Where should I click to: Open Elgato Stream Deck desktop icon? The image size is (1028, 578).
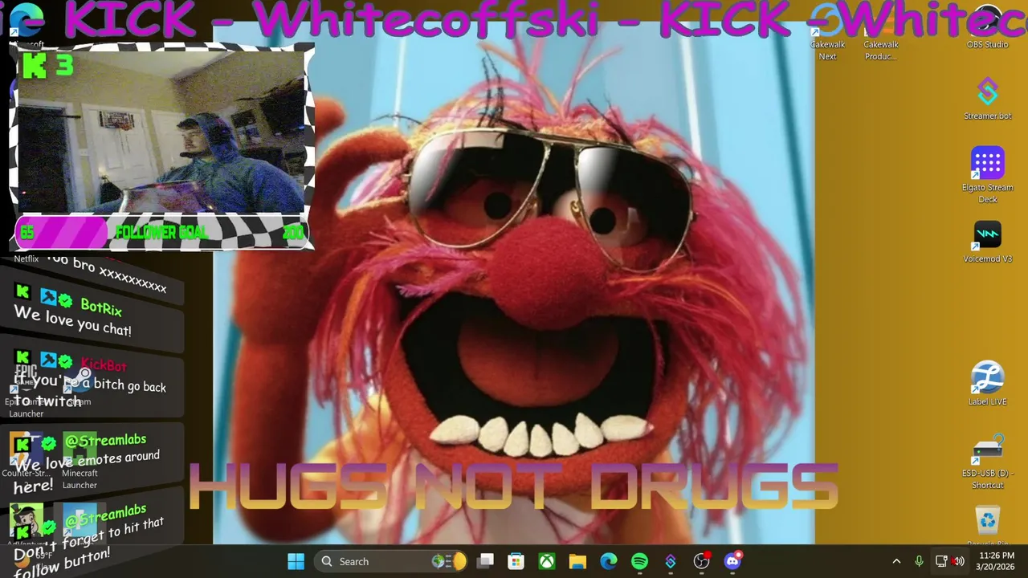987,175
